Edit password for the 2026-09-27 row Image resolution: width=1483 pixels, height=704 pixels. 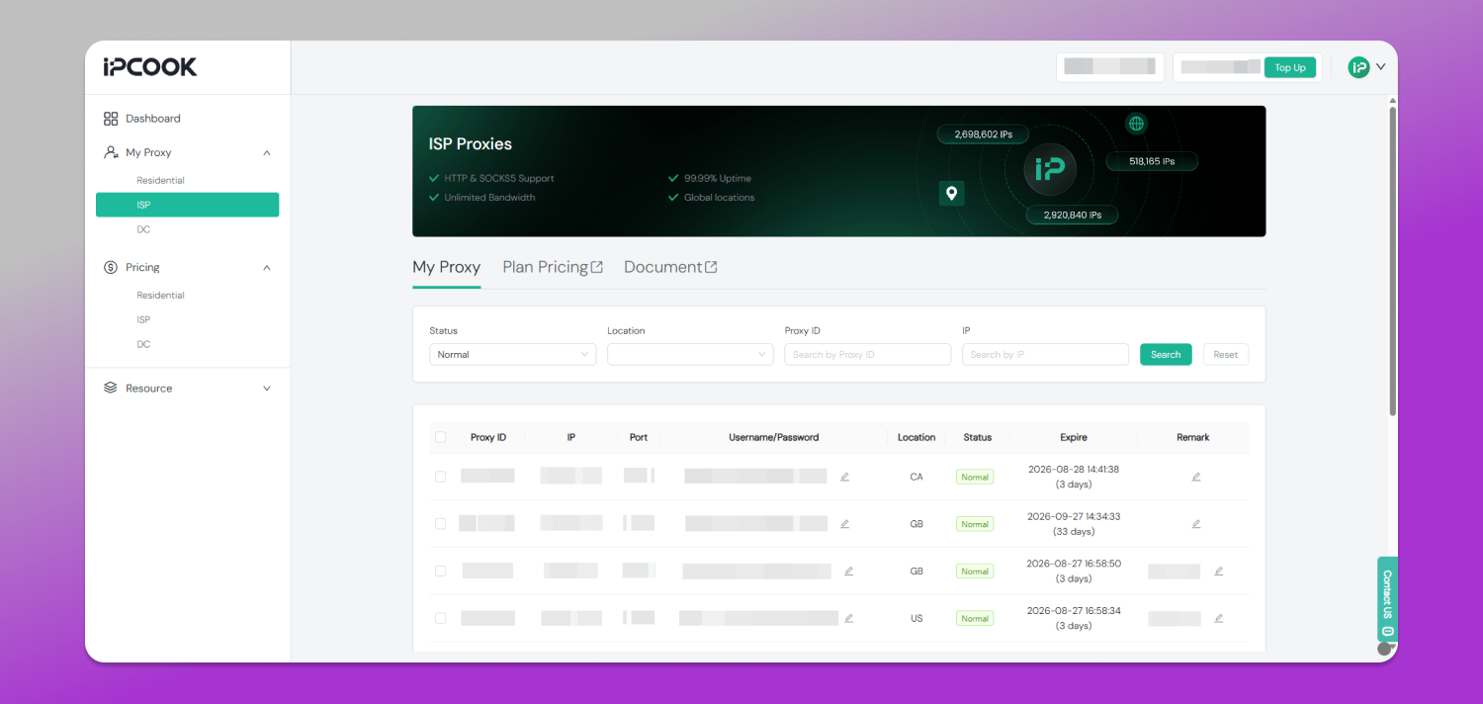[844, 524]
